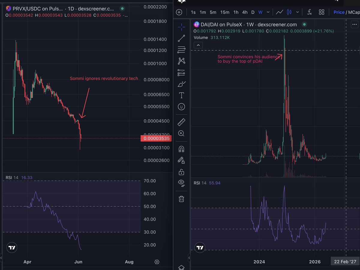The height and width of the screenshot is (270, 360).
Task: Select the 4h timeframe
Action: [245, 12]
